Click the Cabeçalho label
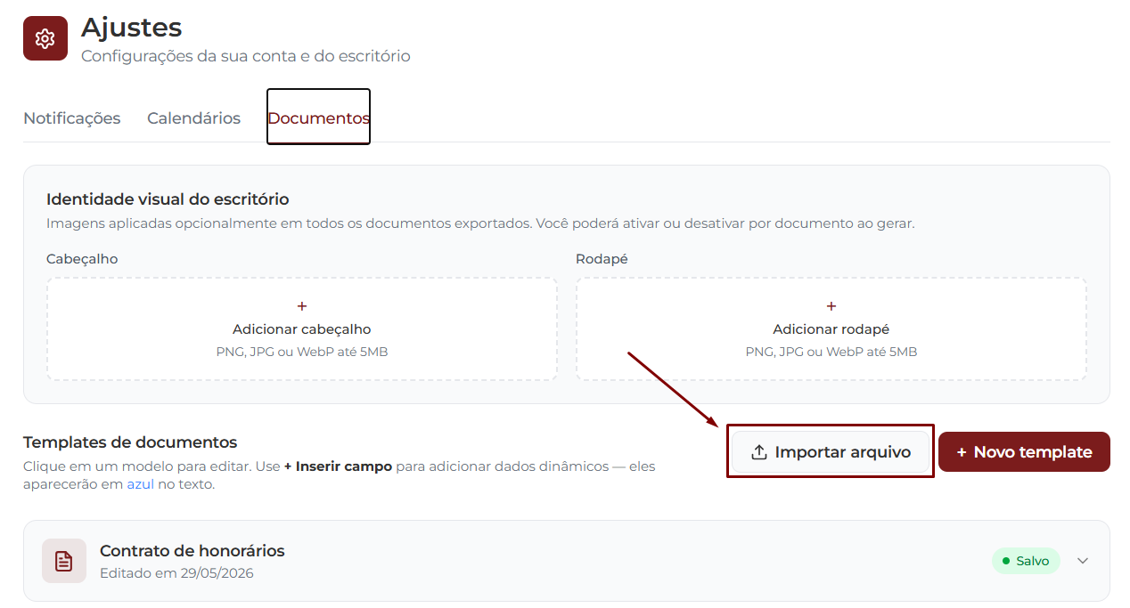Screen dimensions: 1130x608 coord(82,259)
